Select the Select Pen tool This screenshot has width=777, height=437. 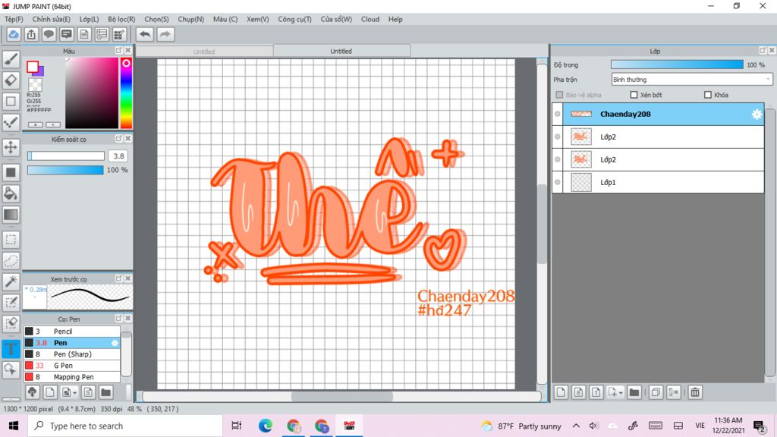click(x=11, y=302)
